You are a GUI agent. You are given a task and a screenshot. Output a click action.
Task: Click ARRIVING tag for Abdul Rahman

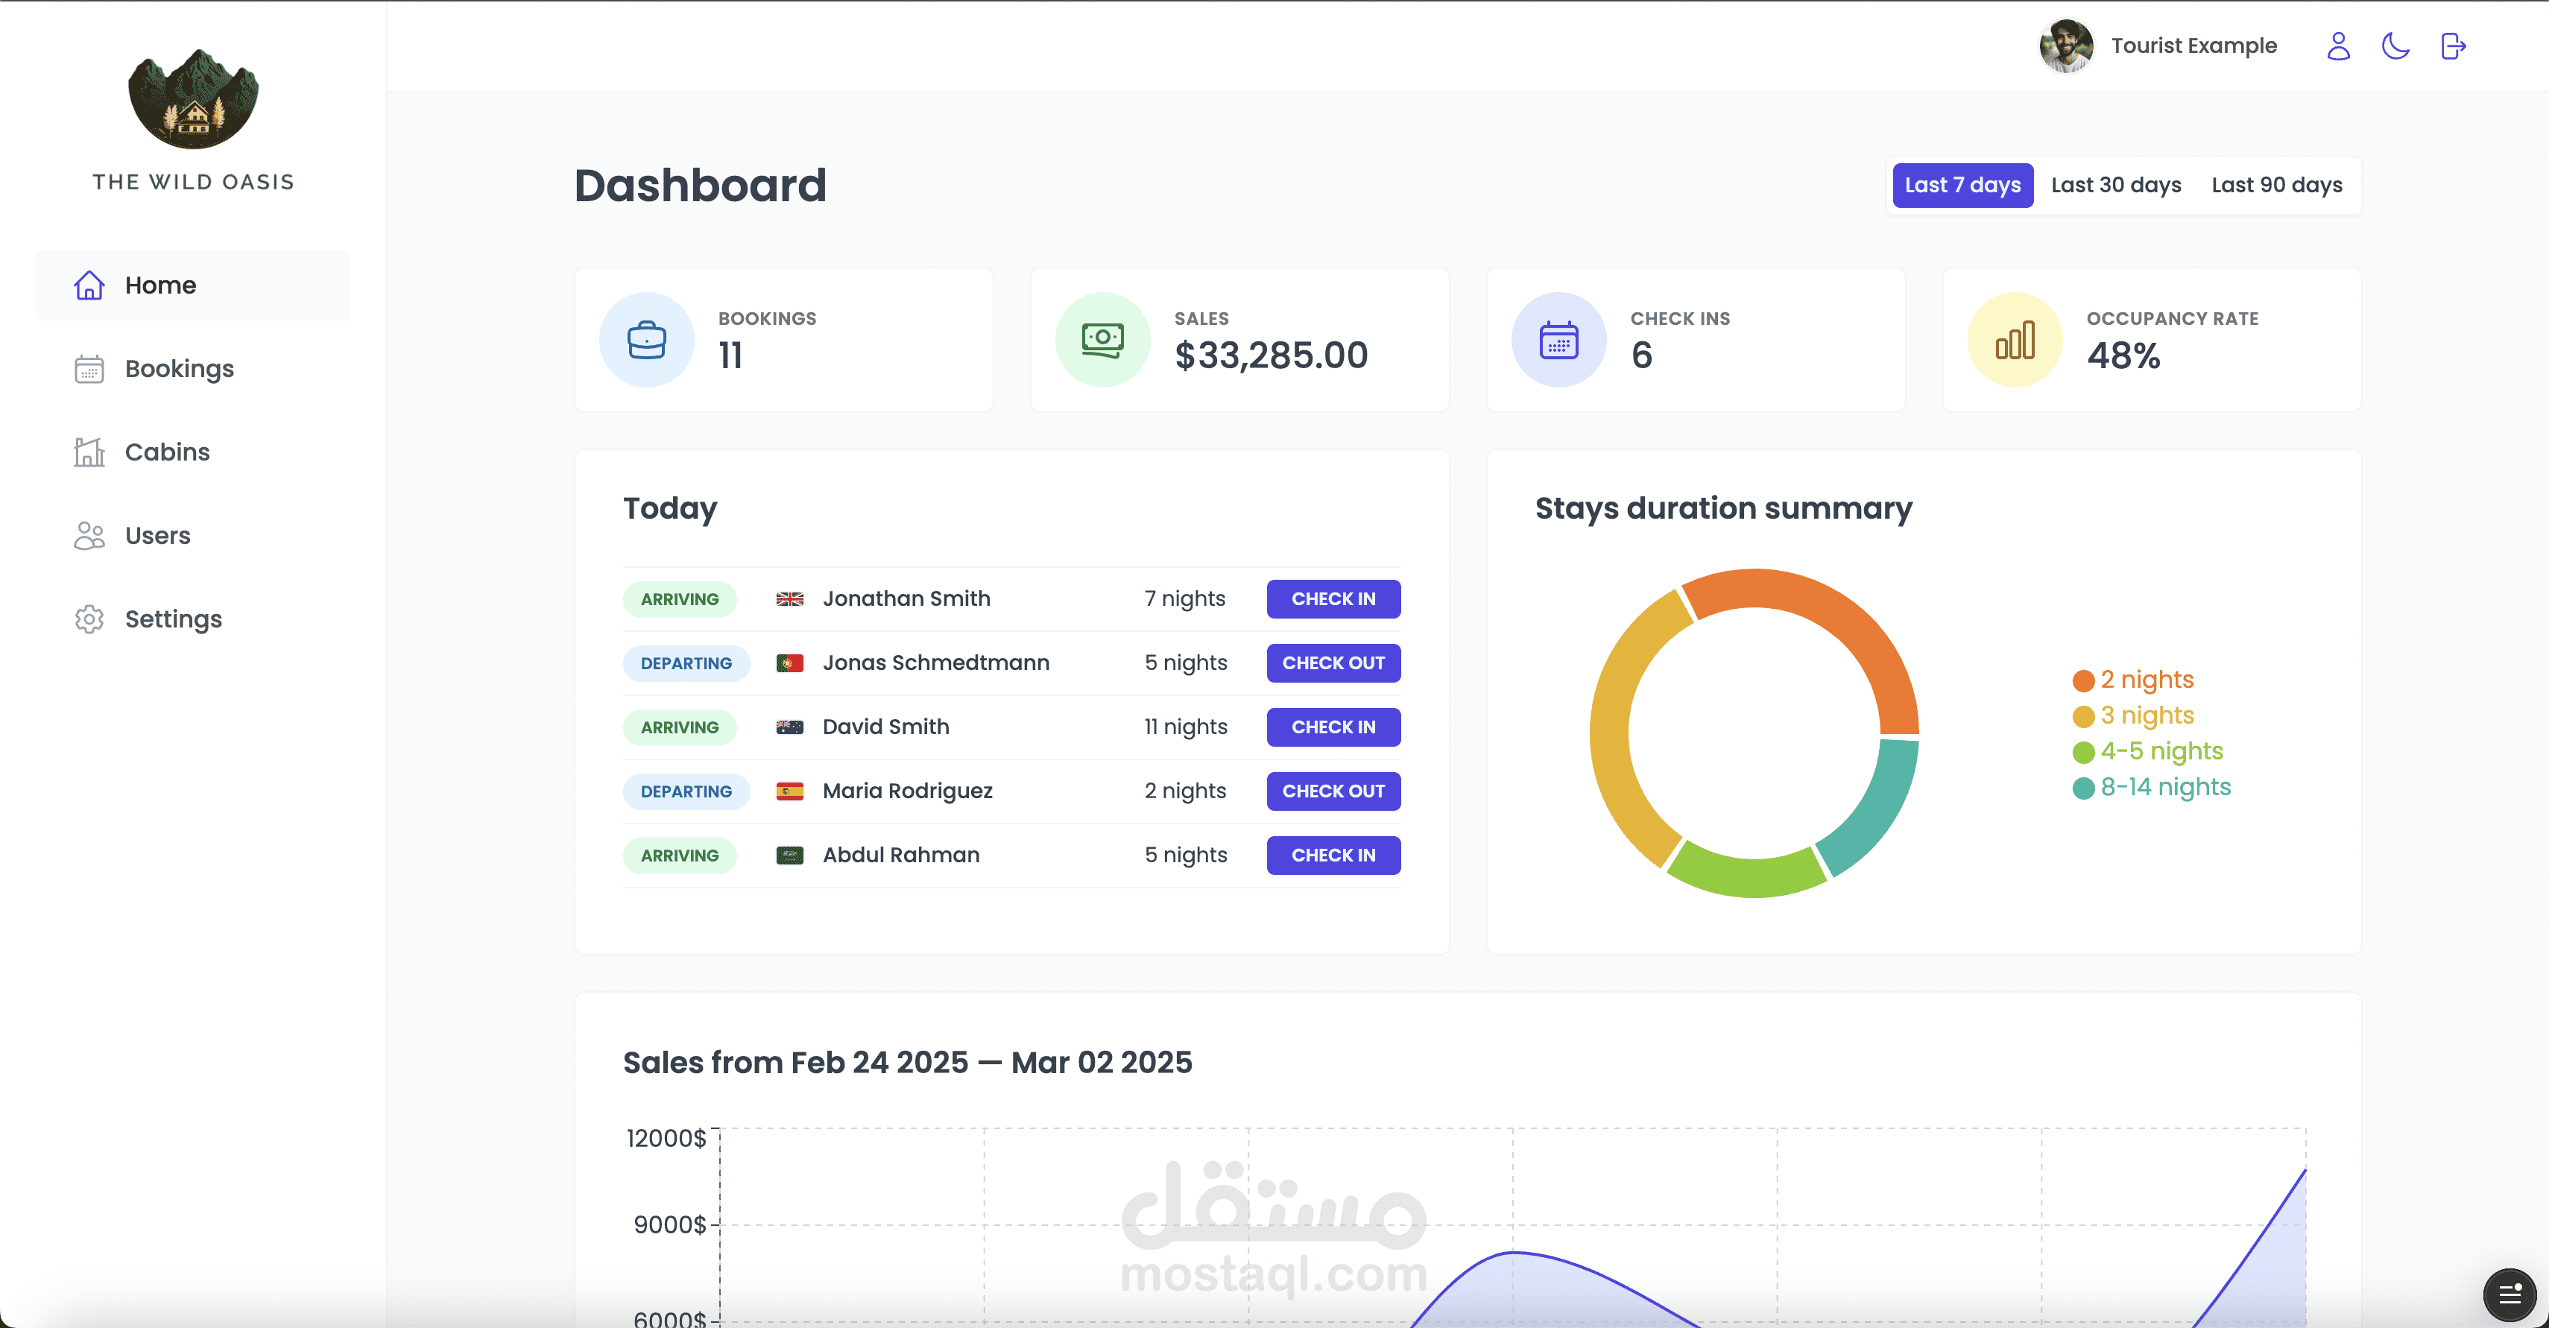(680, 855)
